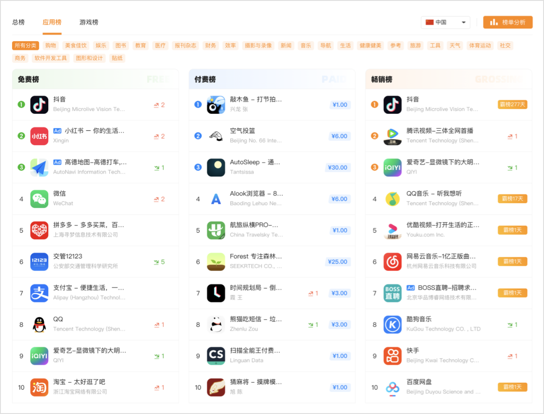544x414 pixels.
Task: Open the Alook浏览器 icon
Action: 216,199
